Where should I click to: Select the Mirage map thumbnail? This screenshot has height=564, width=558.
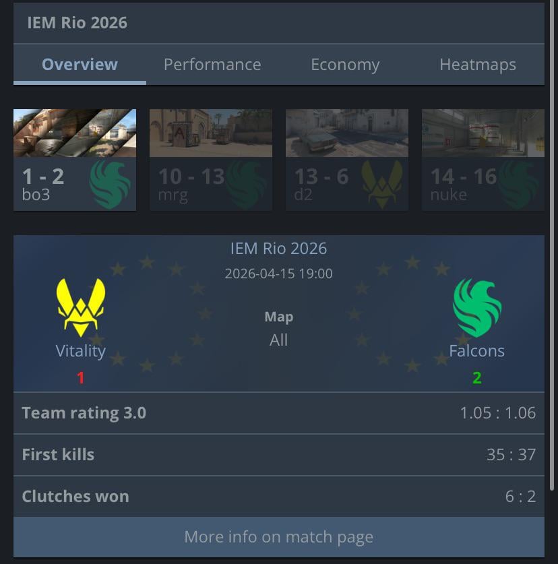(211, 160)
